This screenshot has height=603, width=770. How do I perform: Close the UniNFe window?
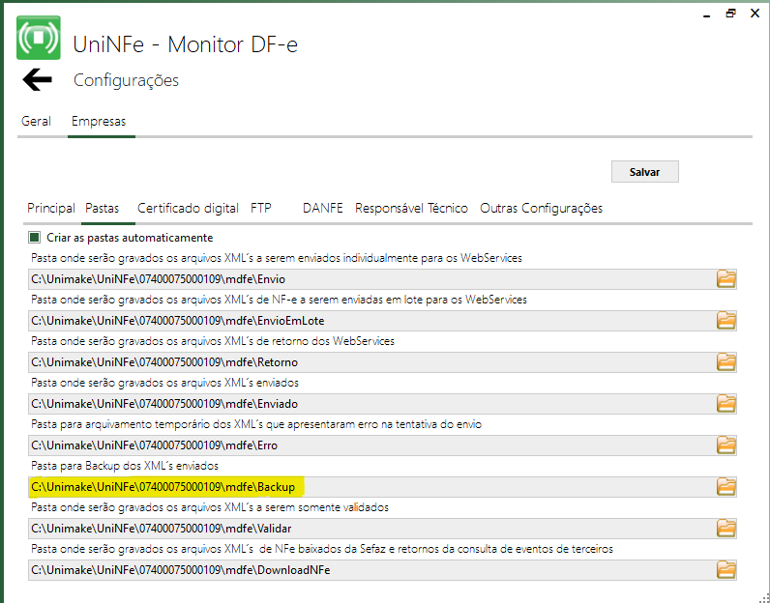click(x=755, y=14)
